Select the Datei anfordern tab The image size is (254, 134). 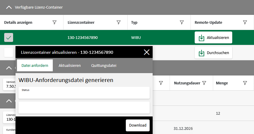(x=35, y=65)
